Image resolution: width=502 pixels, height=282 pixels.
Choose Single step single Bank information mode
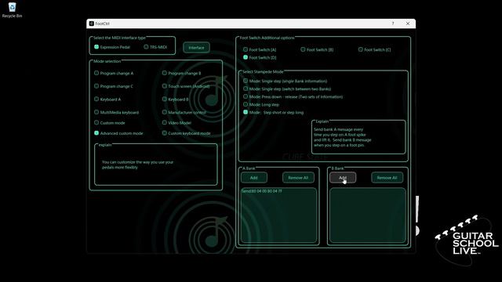point(286,81)
